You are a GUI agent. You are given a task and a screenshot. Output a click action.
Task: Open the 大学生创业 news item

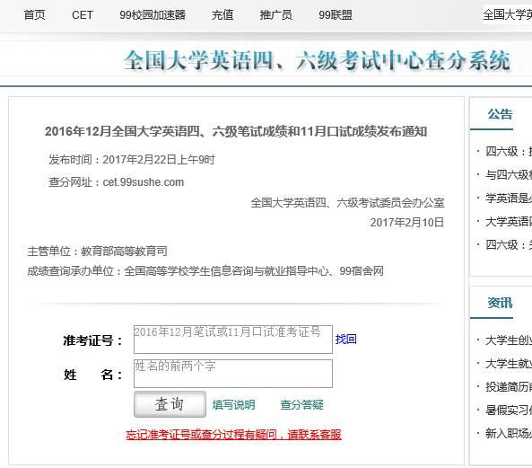pyautogui.click(x=509, y=340)
